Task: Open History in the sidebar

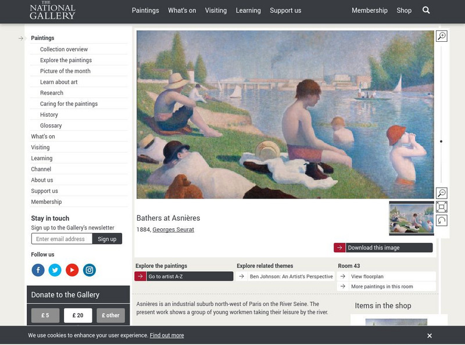Action: click(x=49, y=114)
